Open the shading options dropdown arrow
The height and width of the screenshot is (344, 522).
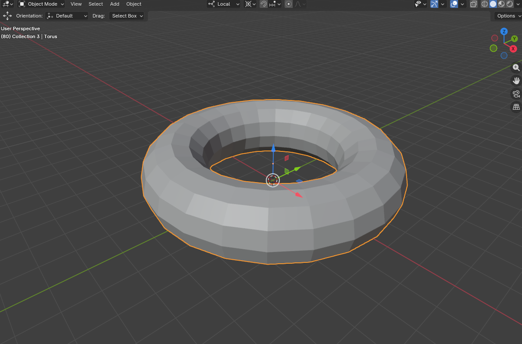(518, 4)
